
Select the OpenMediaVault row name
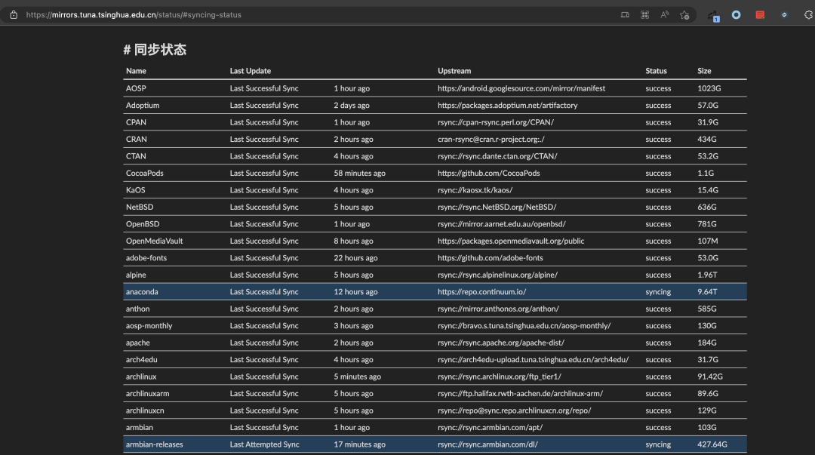pos(154,241)
